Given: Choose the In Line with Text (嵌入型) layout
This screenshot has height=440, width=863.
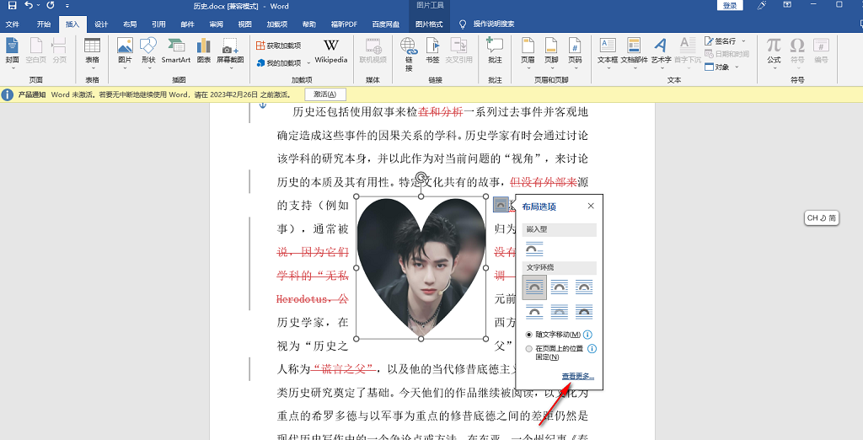Looking at the screenshot, I should (x=534, y=249).
